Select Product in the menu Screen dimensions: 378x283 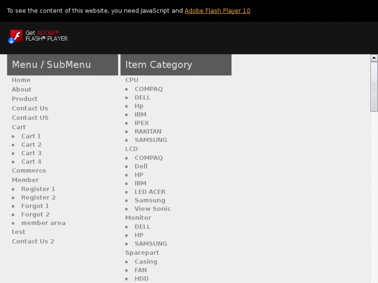pyautogui.click(x=25, y=99)
